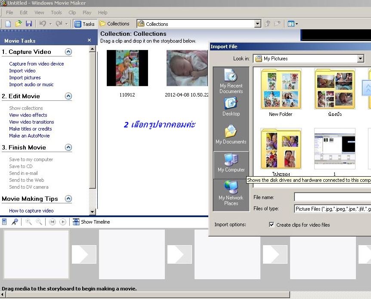Collapse the Edit Movie section
This screenshot has width=371, height=299.
(x=68, y=96)
